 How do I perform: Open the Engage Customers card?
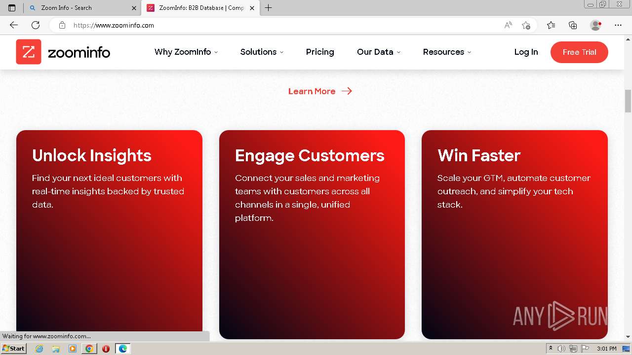tap(312, 235)
